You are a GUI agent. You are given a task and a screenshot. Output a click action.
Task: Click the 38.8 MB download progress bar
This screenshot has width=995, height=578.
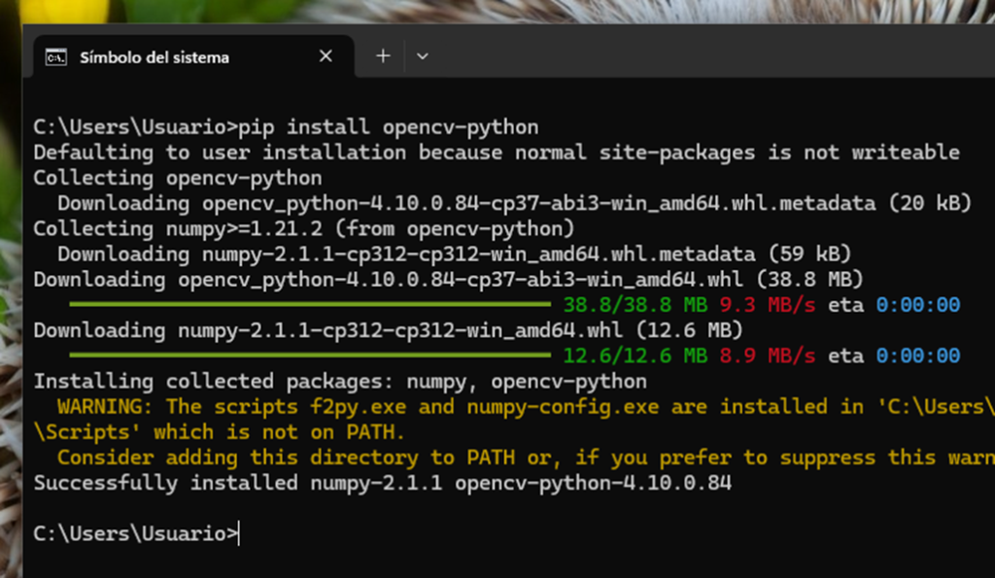click(310, 305)
